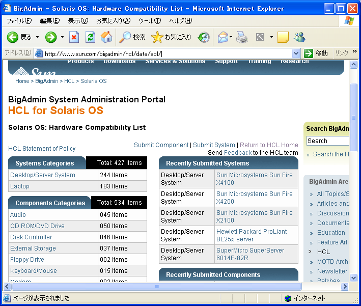The width and height of the screenshot is (361, 306).
Task: Stop page loading with red X icon
Action: [x=74, y=37]
